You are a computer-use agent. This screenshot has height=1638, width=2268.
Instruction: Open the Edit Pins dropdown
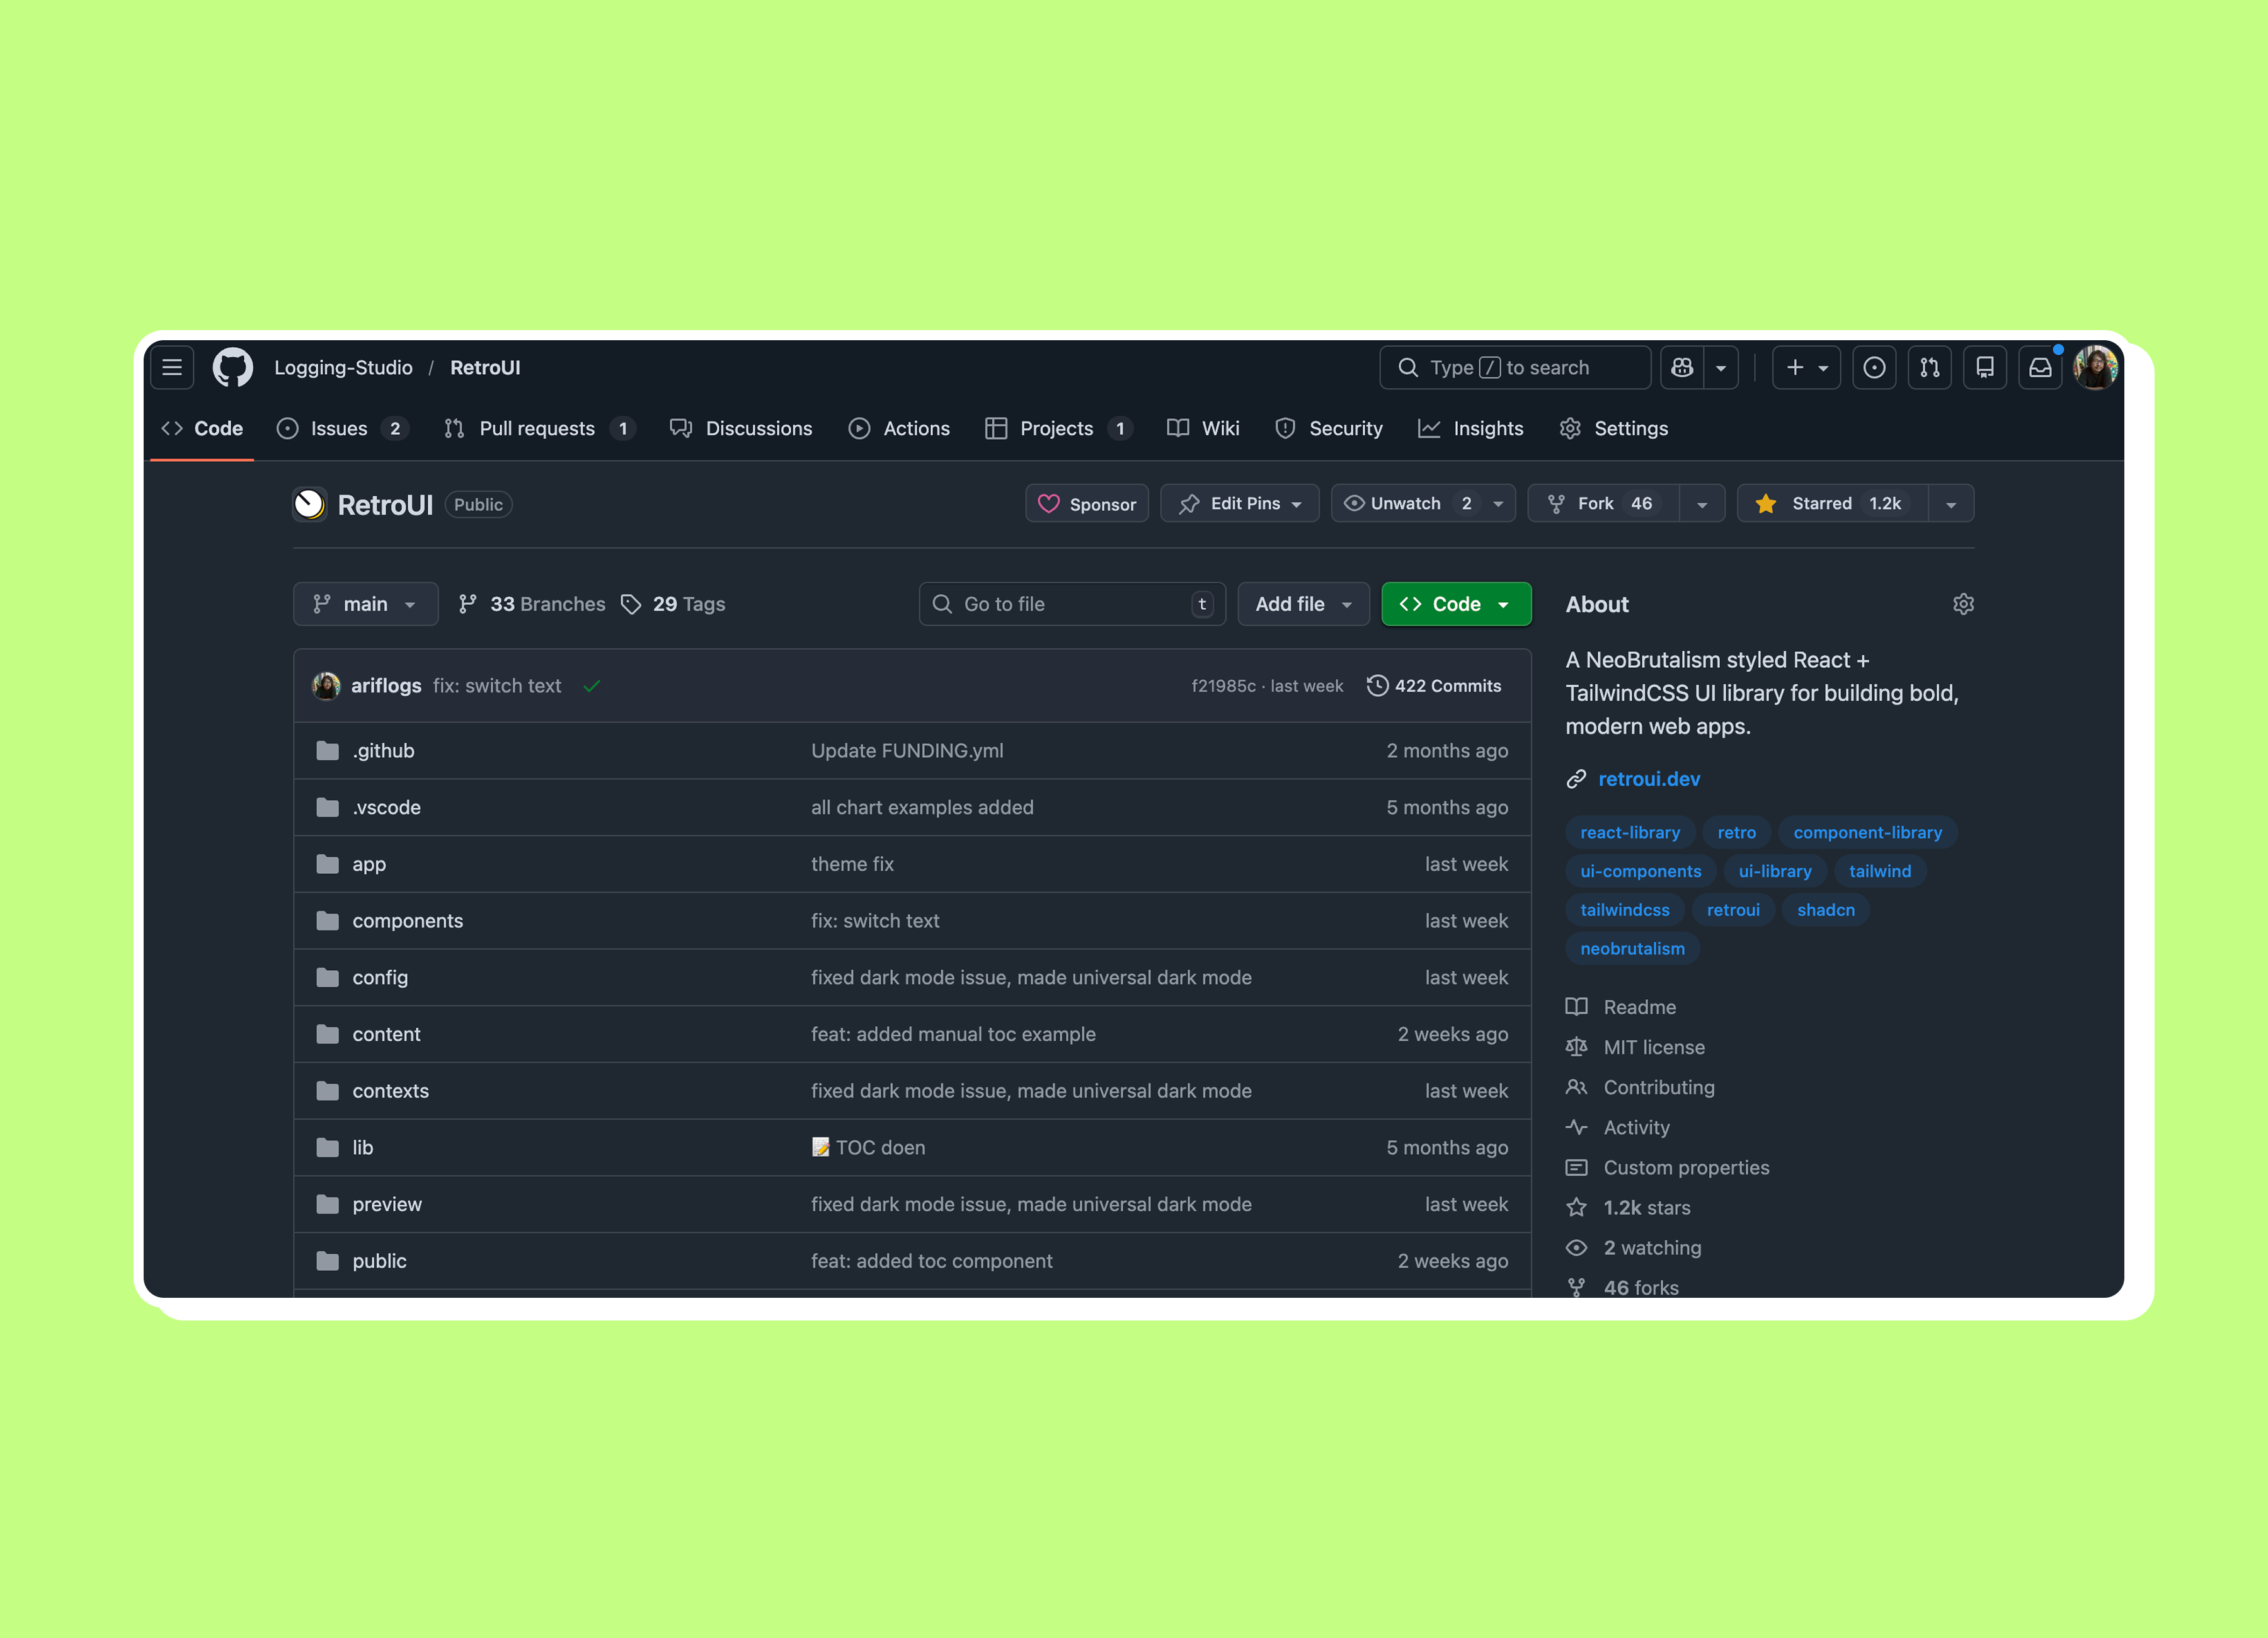tap(1239, 503)
